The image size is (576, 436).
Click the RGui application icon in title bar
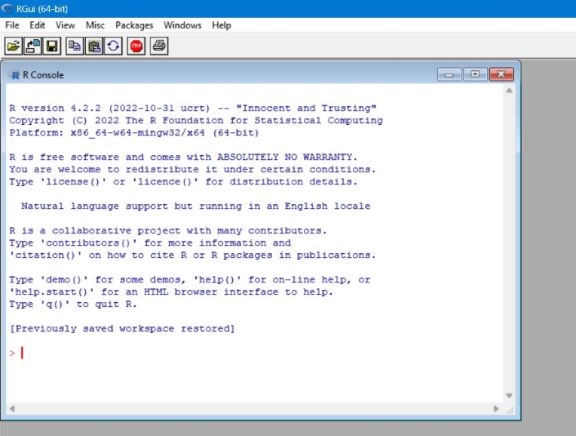tap(7, 8)
